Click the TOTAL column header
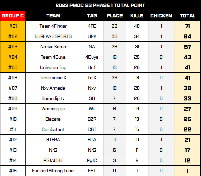The image size is (201, 176). [188, 16]
